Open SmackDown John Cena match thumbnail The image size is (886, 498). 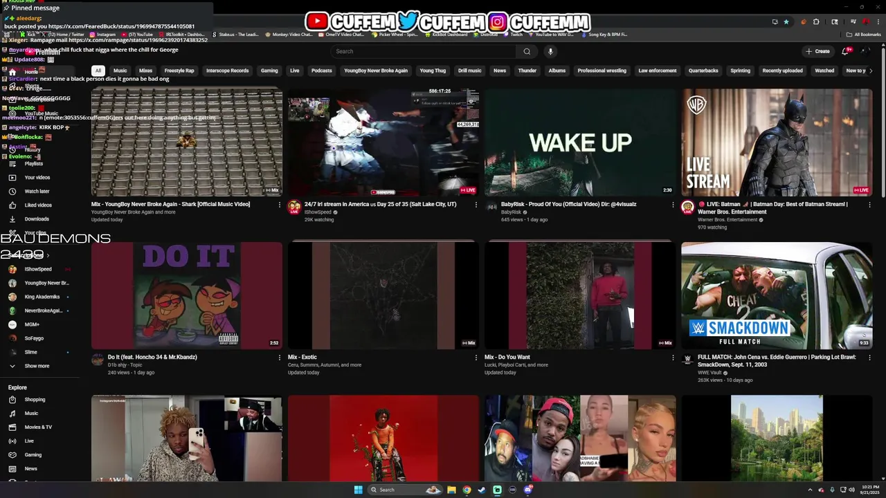[x=777, y=295]
